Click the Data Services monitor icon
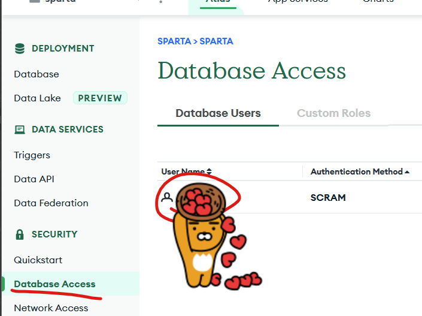 tap(20, 130)
